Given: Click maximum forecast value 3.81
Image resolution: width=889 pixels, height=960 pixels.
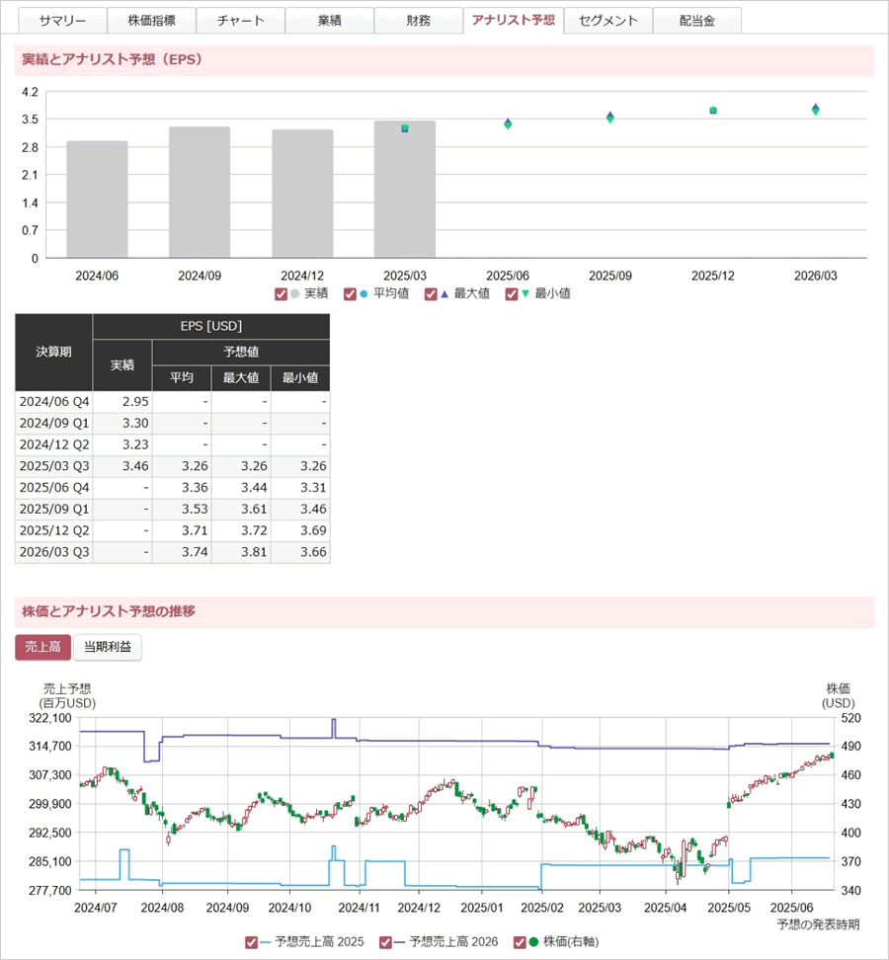Looking at the screenshot, I should (x=254, y=552).
